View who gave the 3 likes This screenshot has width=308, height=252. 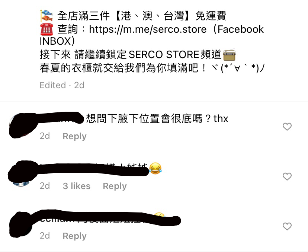click(x=76, y=186)
